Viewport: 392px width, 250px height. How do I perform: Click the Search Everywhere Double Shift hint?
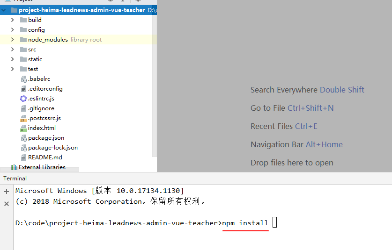tap(307, 90)
